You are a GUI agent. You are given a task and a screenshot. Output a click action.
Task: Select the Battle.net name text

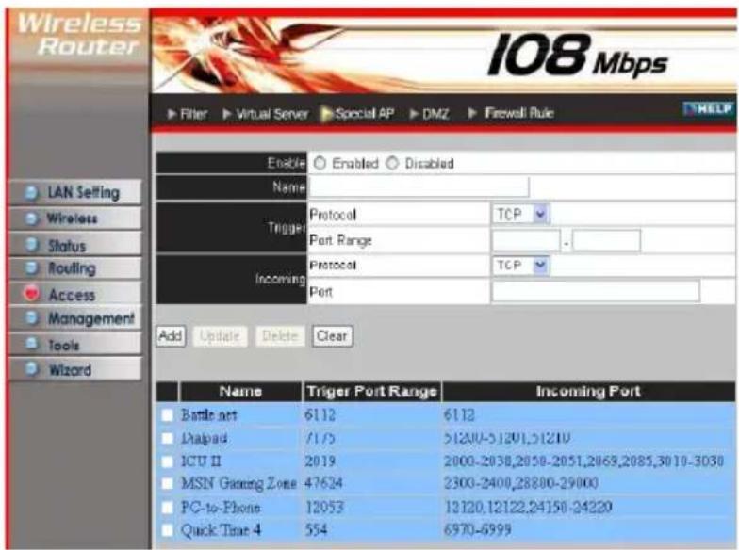coord(209,414)
